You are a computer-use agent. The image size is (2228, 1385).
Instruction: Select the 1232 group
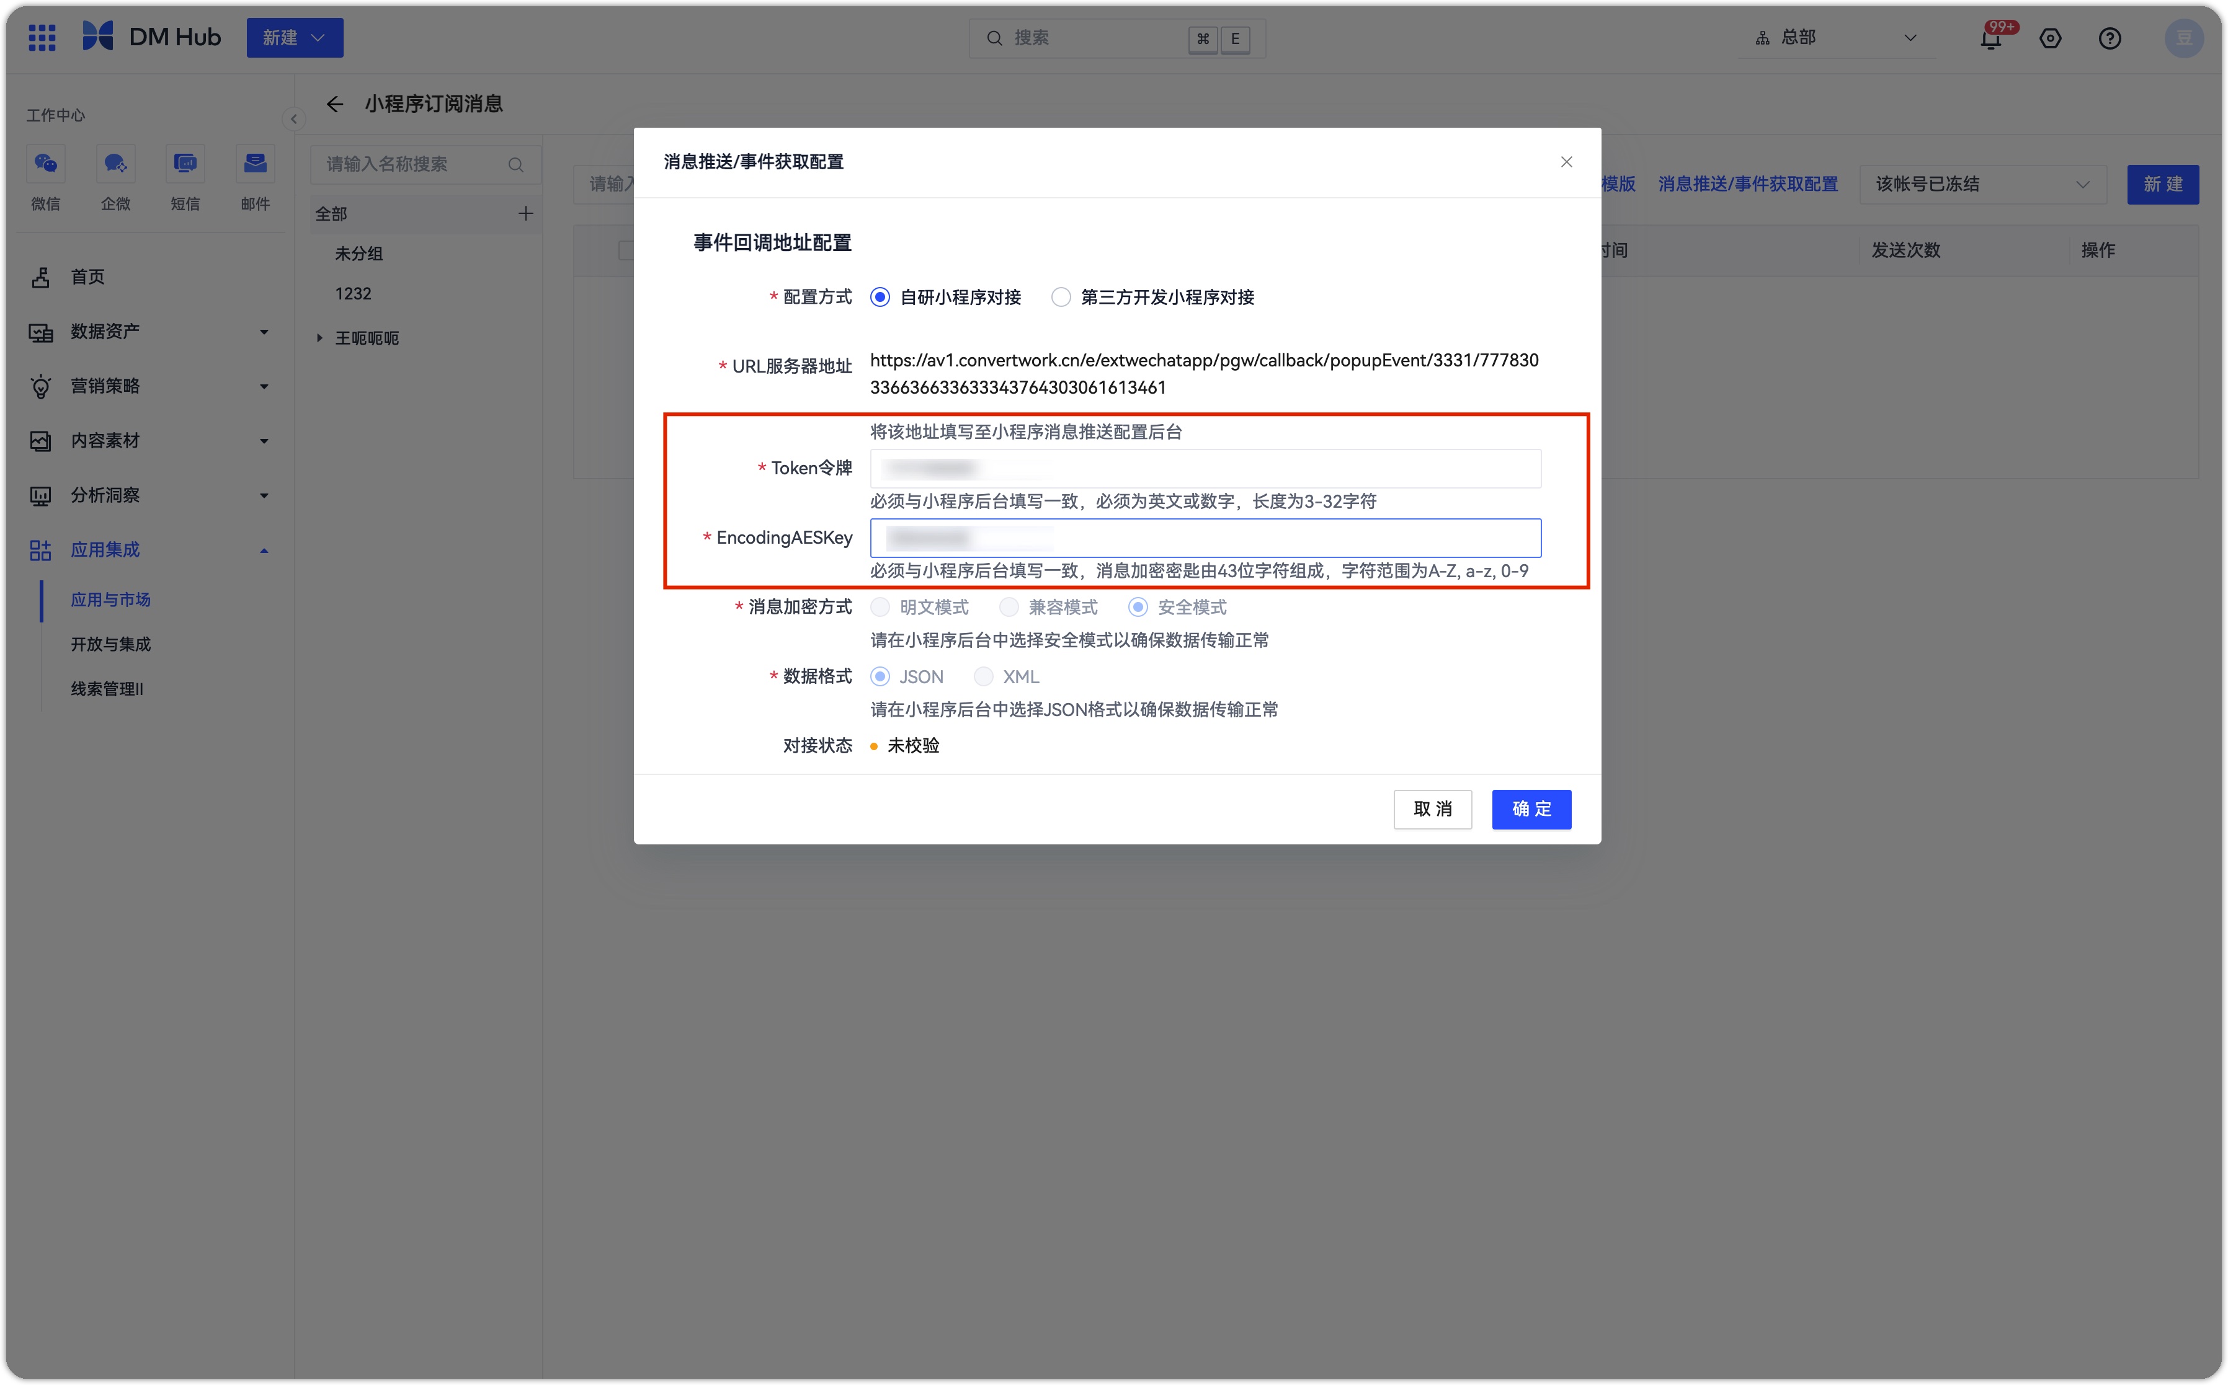click(x=354, y=294)
